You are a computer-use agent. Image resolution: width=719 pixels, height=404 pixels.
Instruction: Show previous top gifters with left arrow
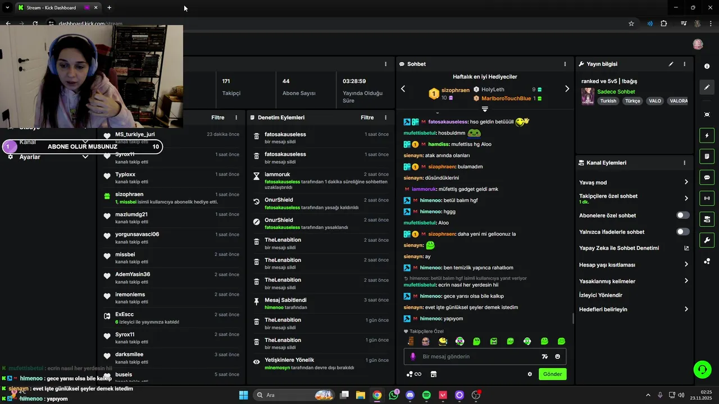point(403,89)
